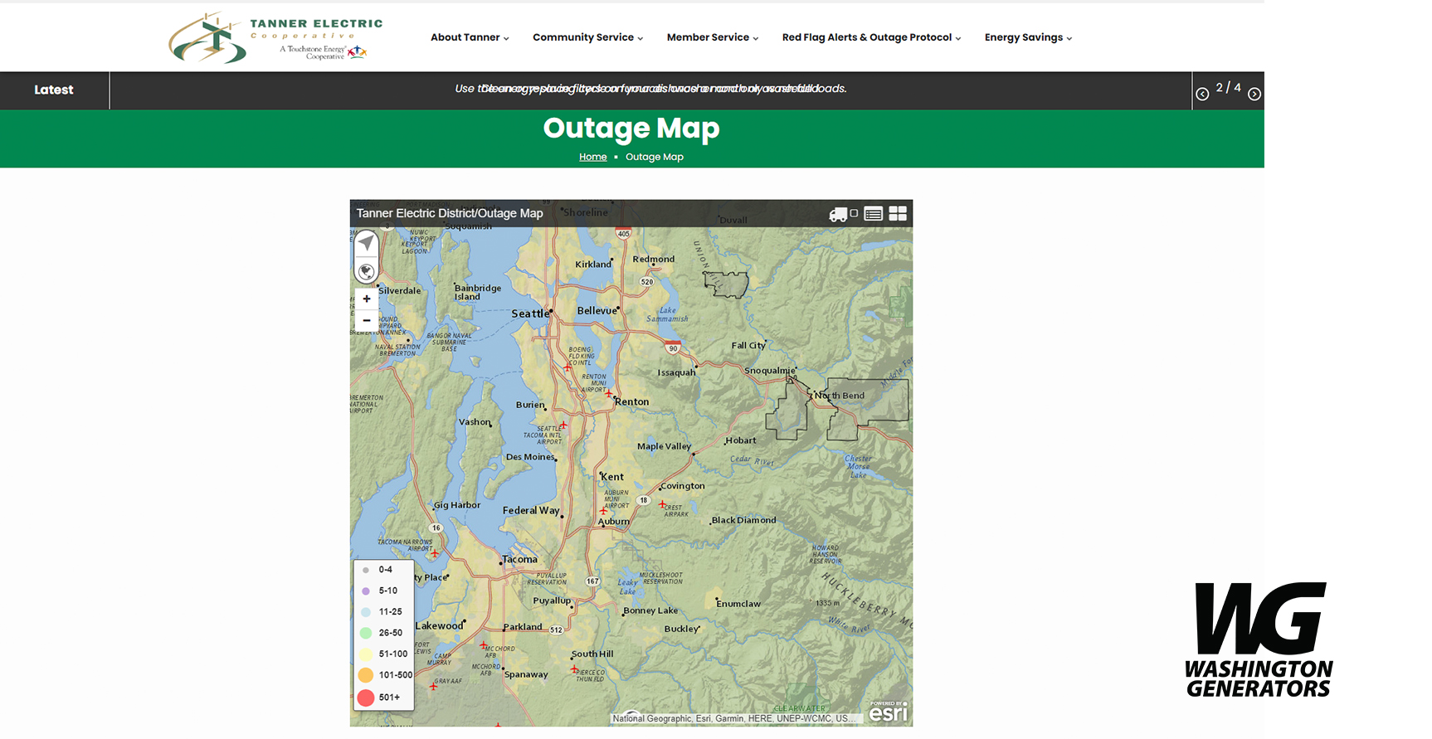Viewport: 1432px width, 739px height.
Task: Click the Seattle Tacoma Intl Airport marker
Action: pyautogui.click(x=563, y=425)
